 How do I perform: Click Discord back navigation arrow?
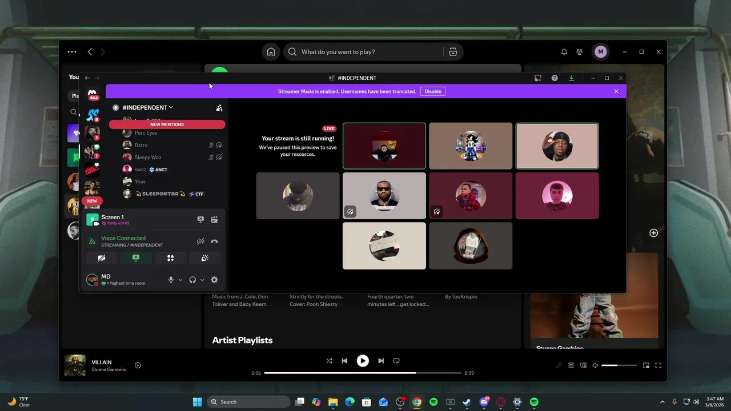(x=87, y=78)
